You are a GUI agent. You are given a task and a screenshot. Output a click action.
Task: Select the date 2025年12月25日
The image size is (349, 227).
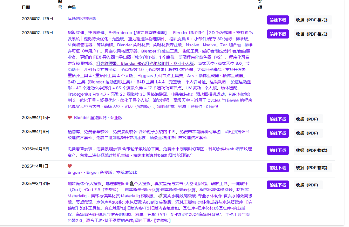(x=38, y=33)
